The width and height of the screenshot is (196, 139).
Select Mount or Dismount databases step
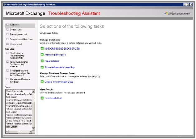pos(19,100)
